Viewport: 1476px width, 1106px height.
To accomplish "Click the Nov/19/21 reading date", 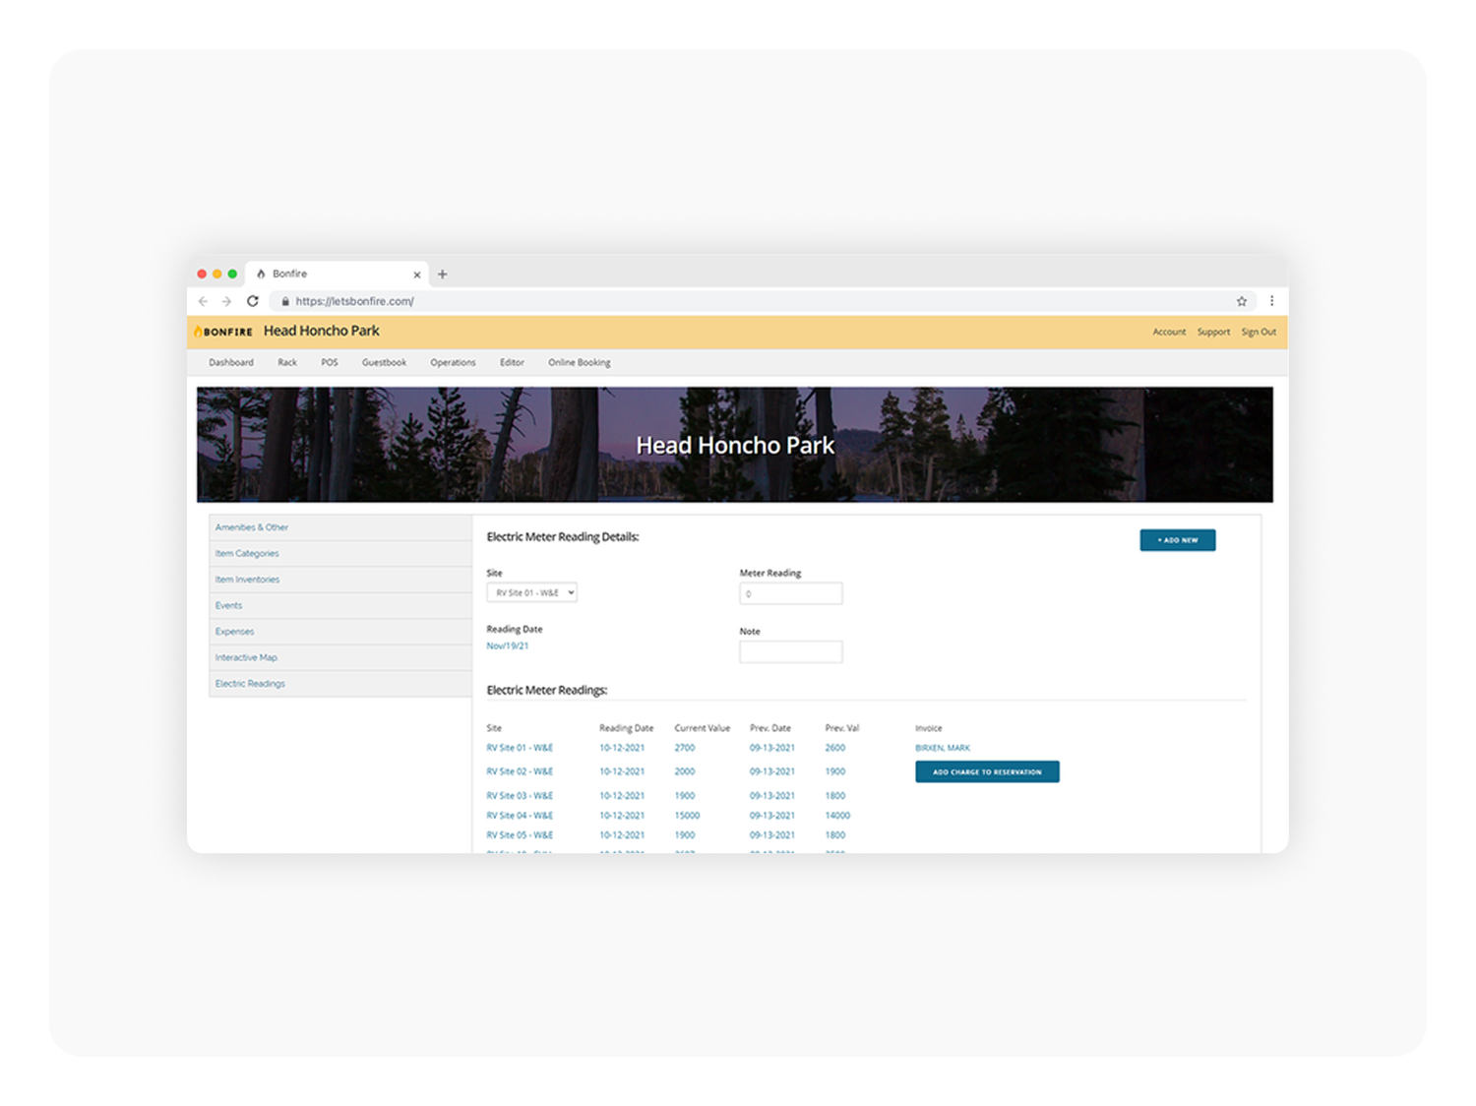I will click(x=508, y=646).
